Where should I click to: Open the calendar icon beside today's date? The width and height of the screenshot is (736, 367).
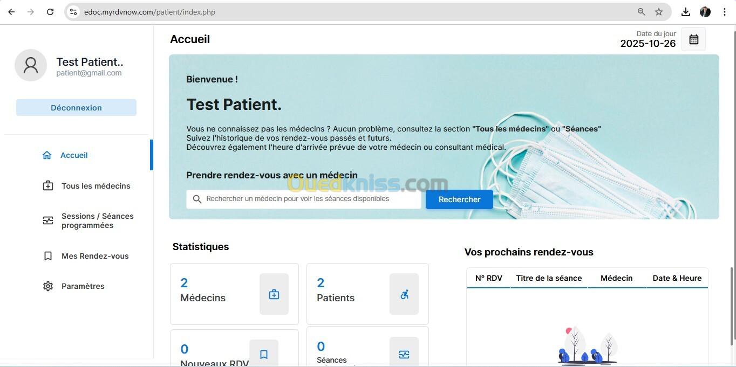(693, 39)
